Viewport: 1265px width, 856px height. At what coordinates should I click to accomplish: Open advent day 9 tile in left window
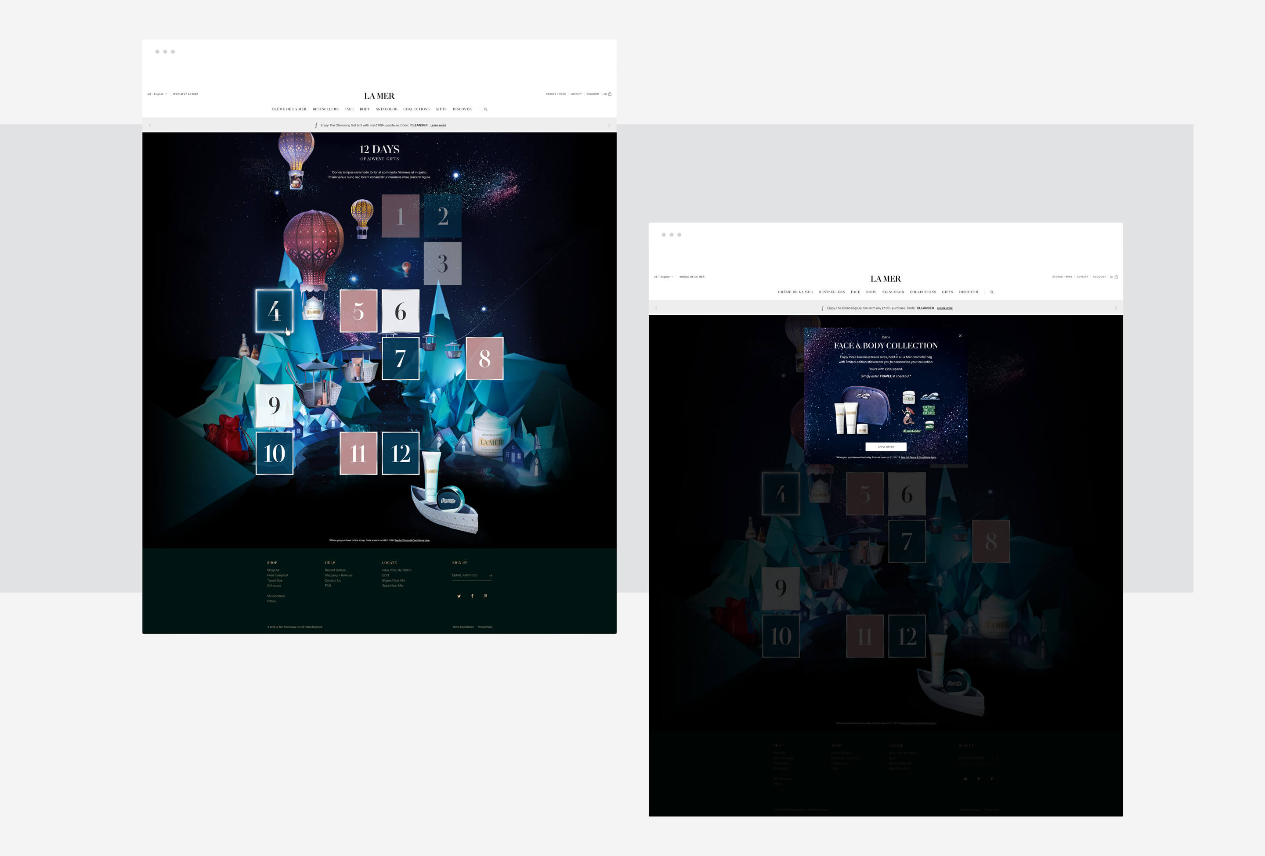point(275,405)
